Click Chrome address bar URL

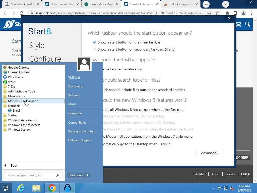pos(119,13)
